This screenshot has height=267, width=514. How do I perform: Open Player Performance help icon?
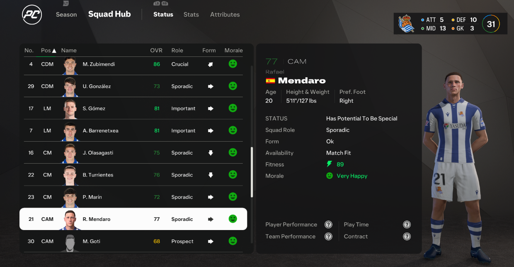(x=328, y=225)
